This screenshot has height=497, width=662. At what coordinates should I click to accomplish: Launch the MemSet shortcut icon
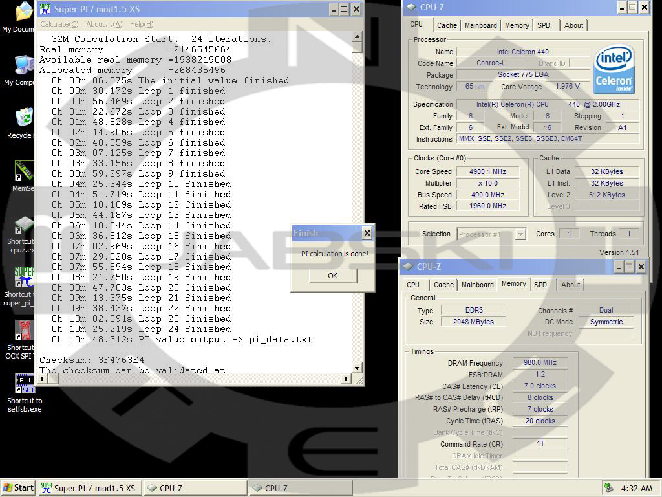24,170
